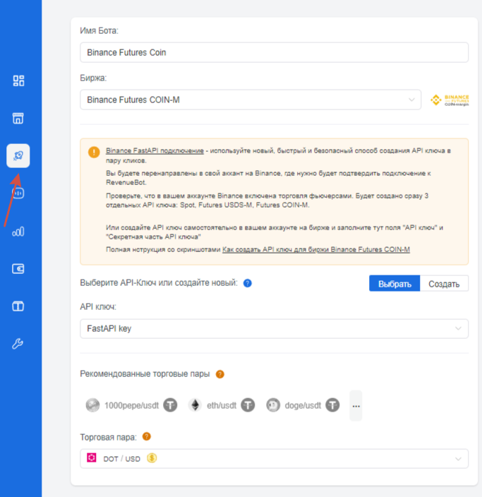The height and width of the screenshot is (497, 482).
Task: Click the 1000pepe coin icon
Action: (93, 405)
